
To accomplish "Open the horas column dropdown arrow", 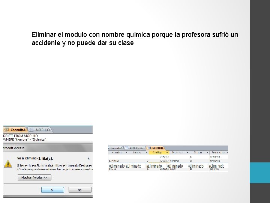I will coord(147,153).
